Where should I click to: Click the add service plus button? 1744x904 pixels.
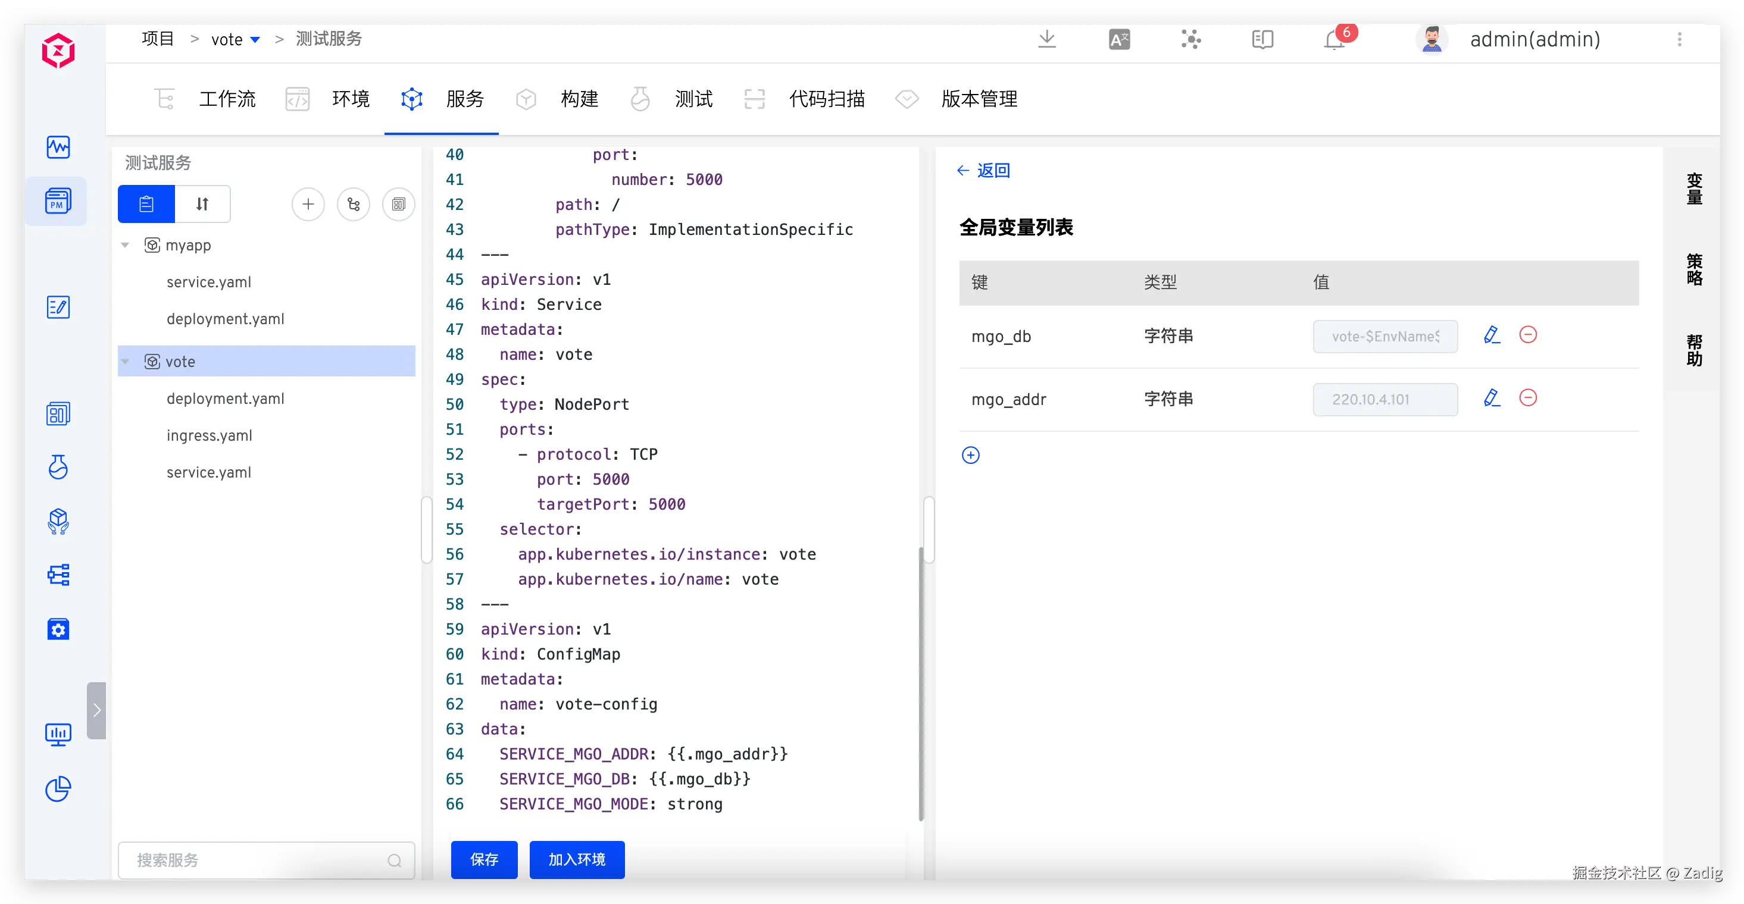click(x=308, y=203)
